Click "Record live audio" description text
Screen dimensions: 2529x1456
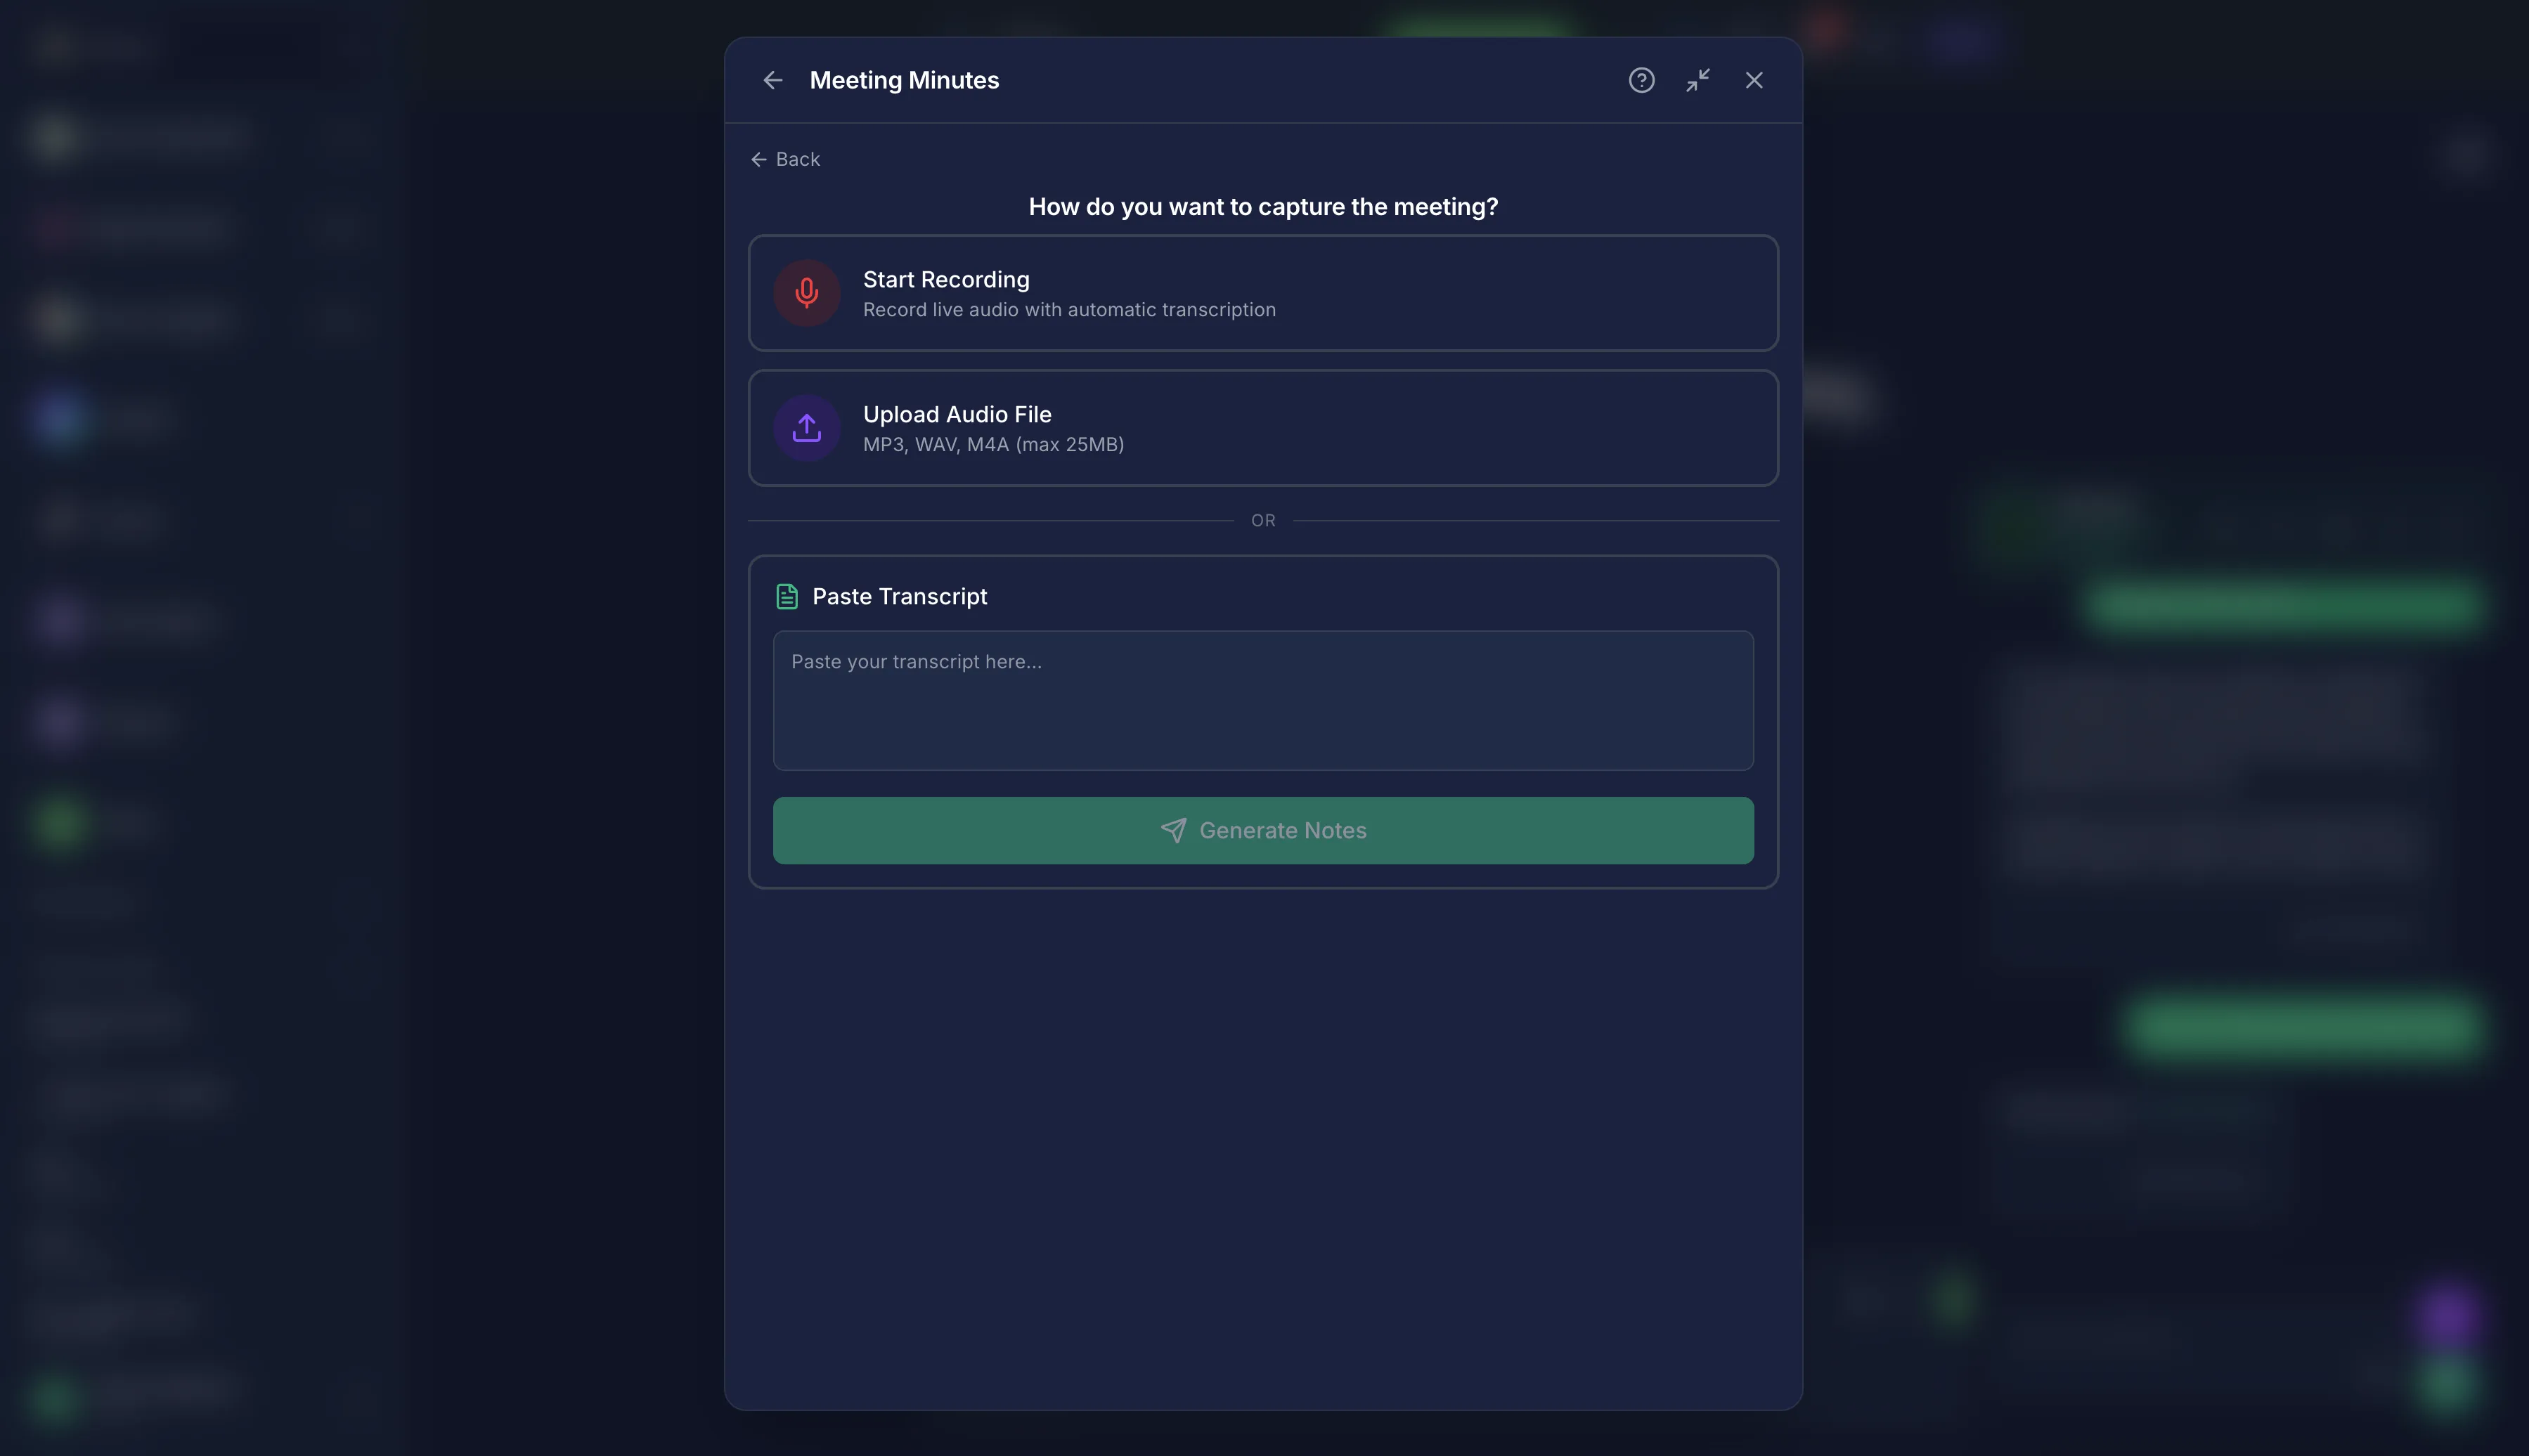[1069, 310]
